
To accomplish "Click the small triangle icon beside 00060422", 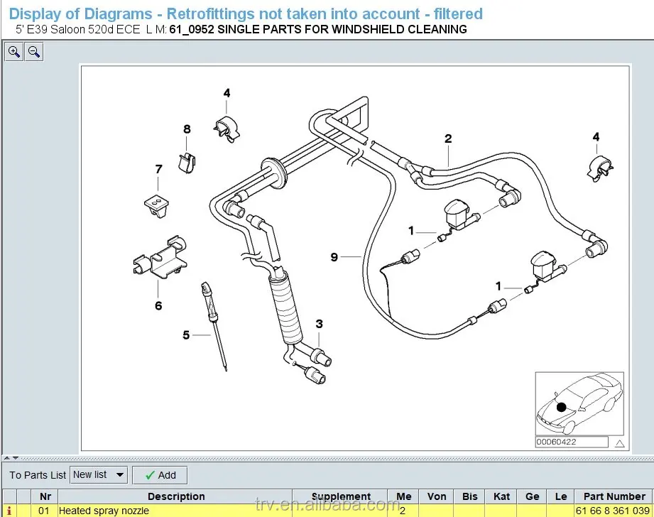I will 620,444.
